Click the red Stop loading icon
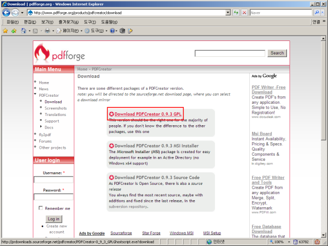Viewport: 328px width, 246px height. point(244,13)
